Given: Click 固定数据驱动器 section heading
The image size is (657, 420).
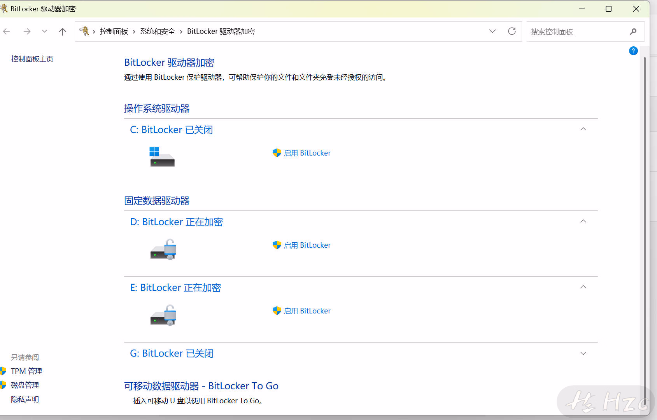Looking at the screenshot, I should coord(157,201).
